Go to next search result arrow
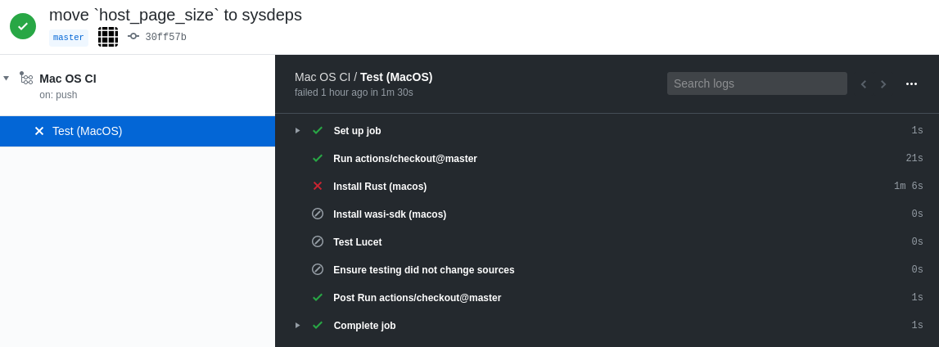Viewport: 939px width, 347px height. 883,83
